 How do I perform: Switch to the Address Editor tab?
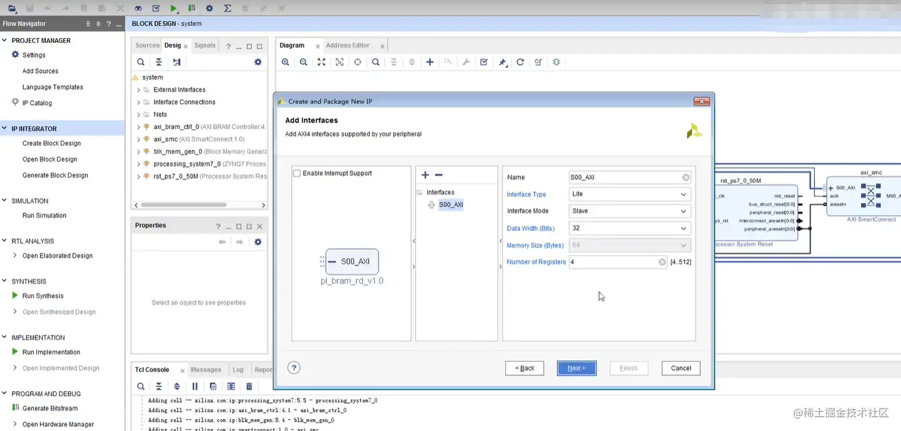[x=347, y=45]
